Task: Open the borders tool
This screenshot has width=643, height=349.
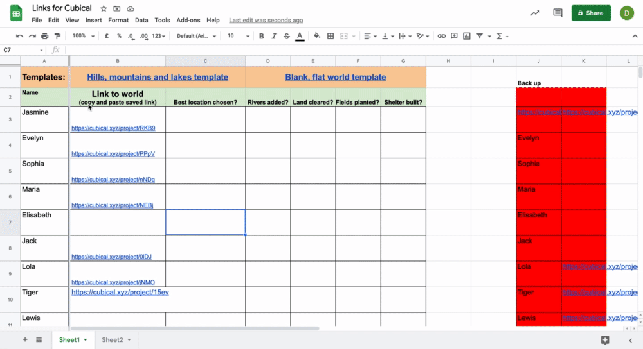Action: tap(331, 36)
